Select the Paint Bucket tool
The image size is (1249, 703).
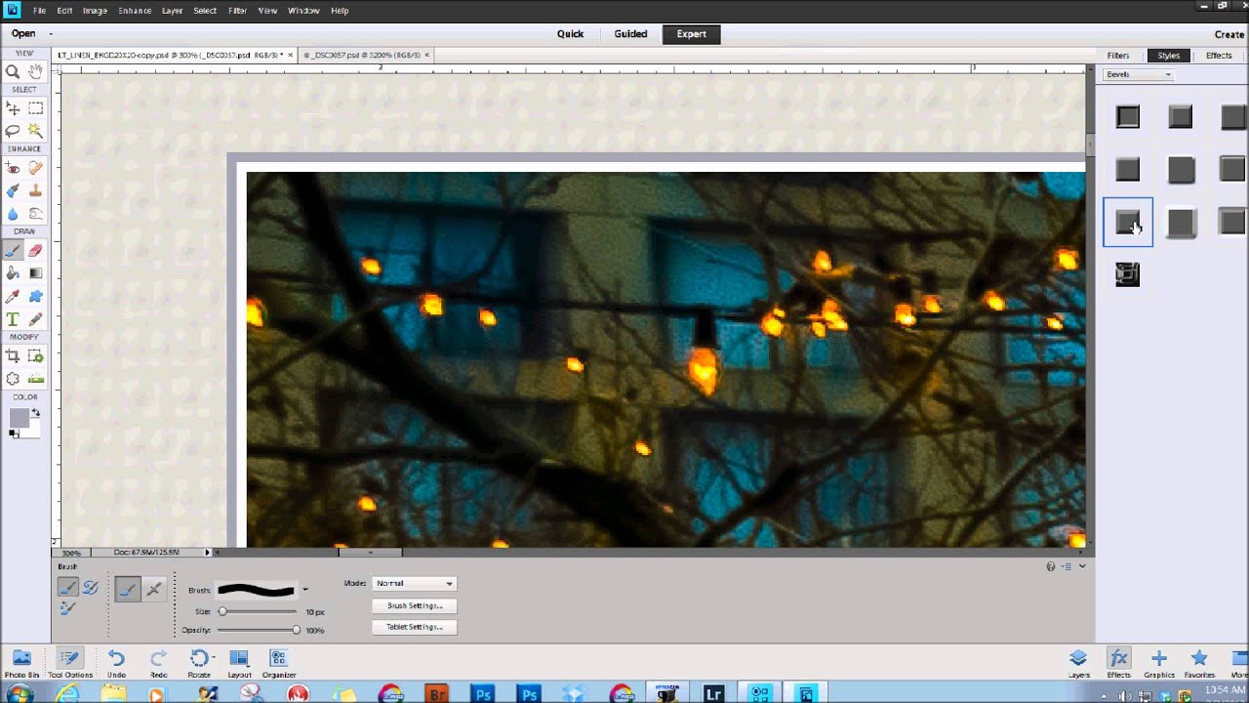(14, 273)
